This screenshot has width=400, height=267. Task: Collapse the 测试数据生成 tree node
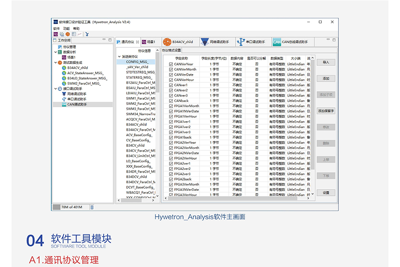click(56, 63)
